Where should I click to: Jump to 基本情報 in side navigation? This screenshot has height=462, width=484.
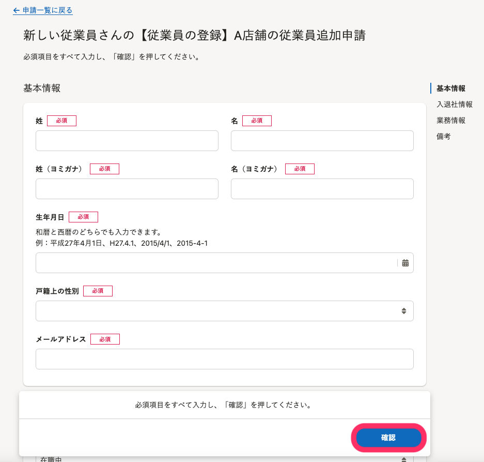pos(450,88)
